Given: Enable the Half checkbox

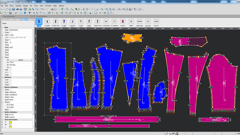Looking at the screenshot, I should 10,70.
